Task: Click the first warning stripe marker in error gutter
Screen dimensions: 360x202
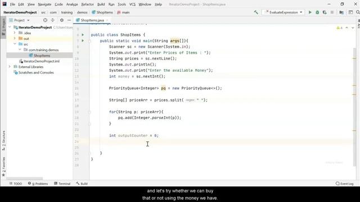Action: pos(354,58)
